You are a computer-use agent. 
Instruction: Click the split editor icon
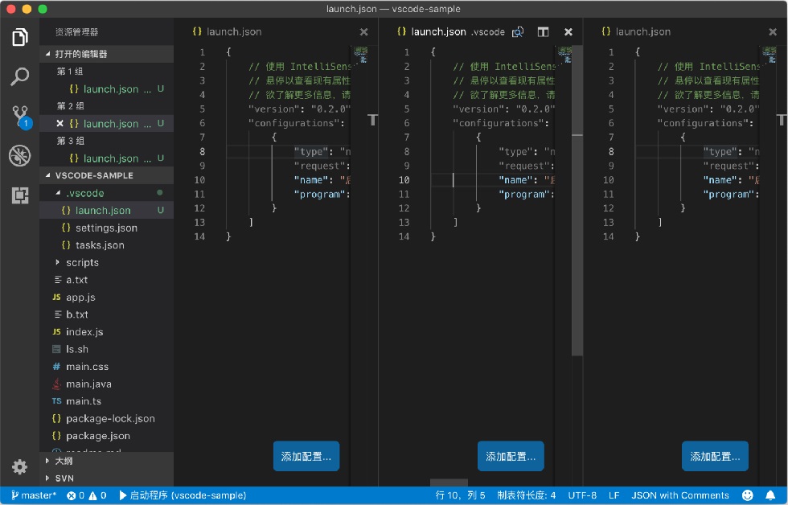(x=543, y=32)
